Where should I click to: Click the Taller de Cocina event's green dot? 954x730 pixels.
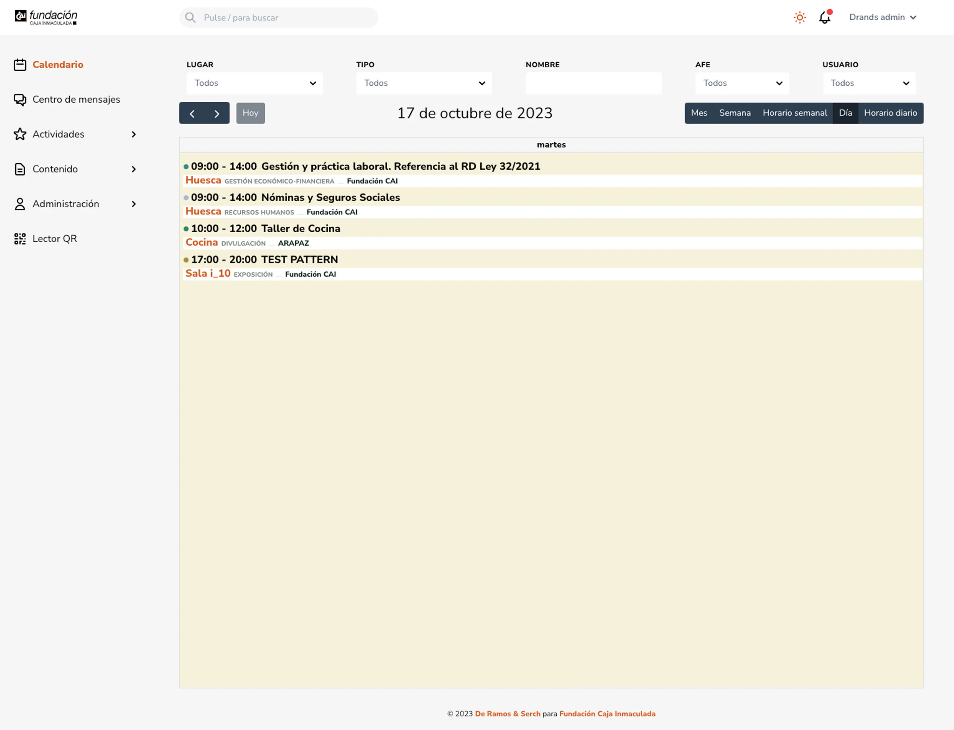pyautogui.click(x=186, y=229)
